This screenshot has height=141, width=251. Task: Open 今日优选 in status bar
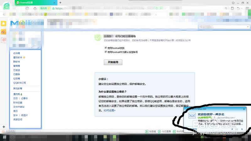pos(8,131)
